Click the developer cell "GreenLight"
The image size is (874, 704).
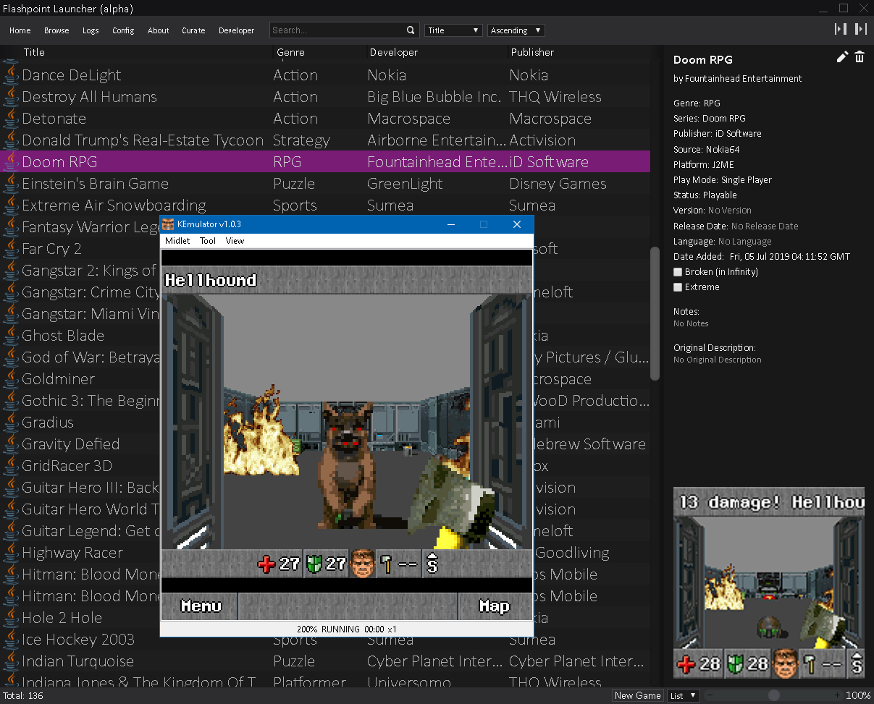[405, 184]
